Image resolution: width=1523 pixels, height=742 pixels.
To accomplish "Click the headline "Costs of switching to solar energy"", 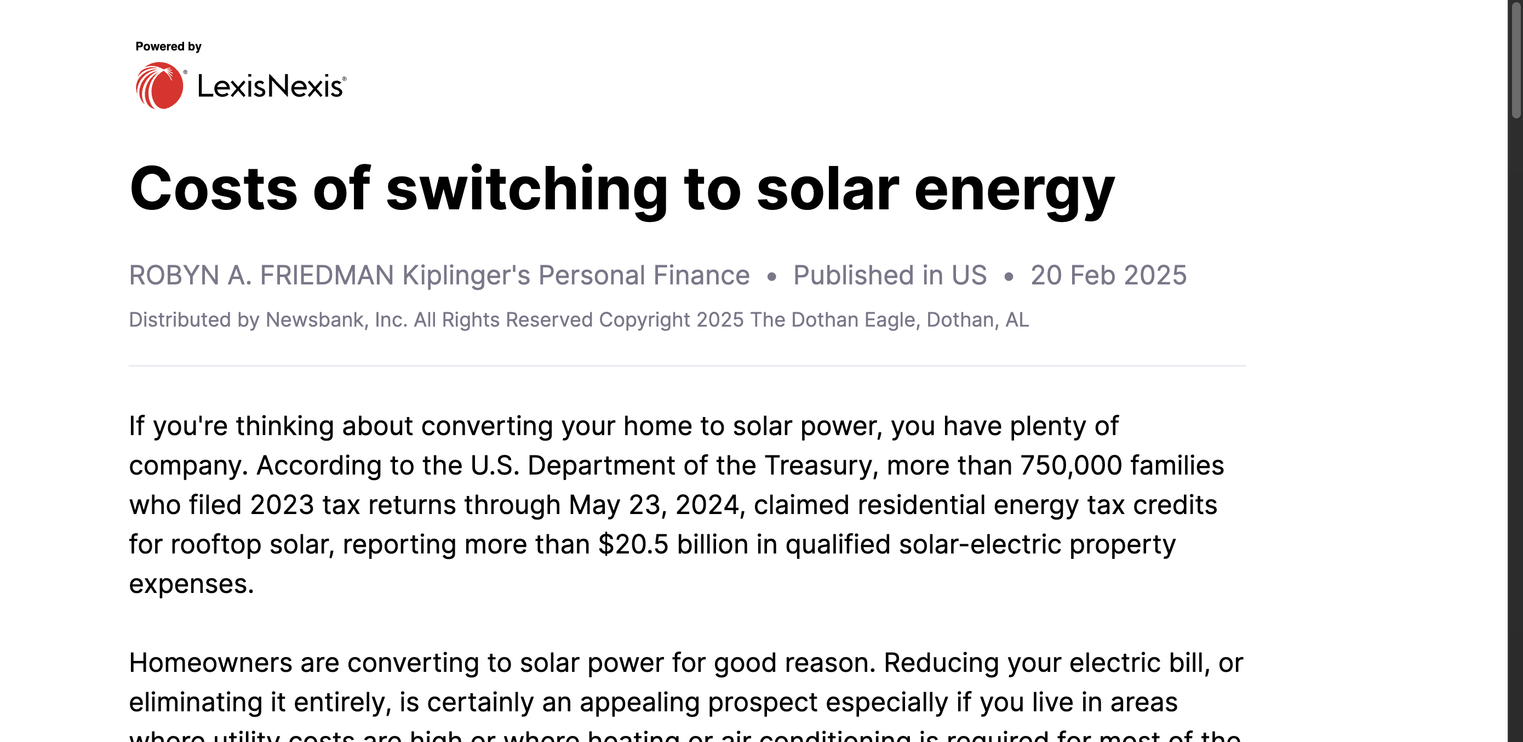I will click(x=622, y=189).
